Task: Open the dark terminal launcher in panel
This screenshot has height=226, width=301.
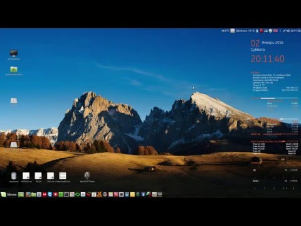Action: (x=66, y=195)
